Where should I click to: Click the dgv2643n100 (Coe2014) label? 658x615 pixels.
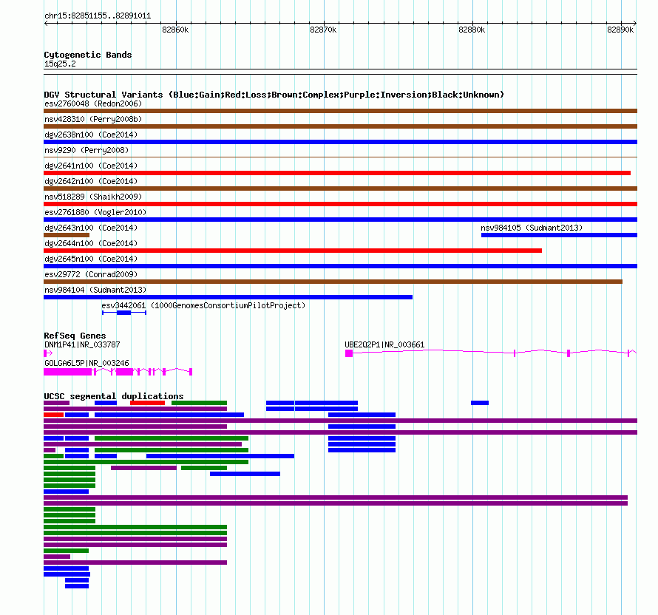click(91, 228)
